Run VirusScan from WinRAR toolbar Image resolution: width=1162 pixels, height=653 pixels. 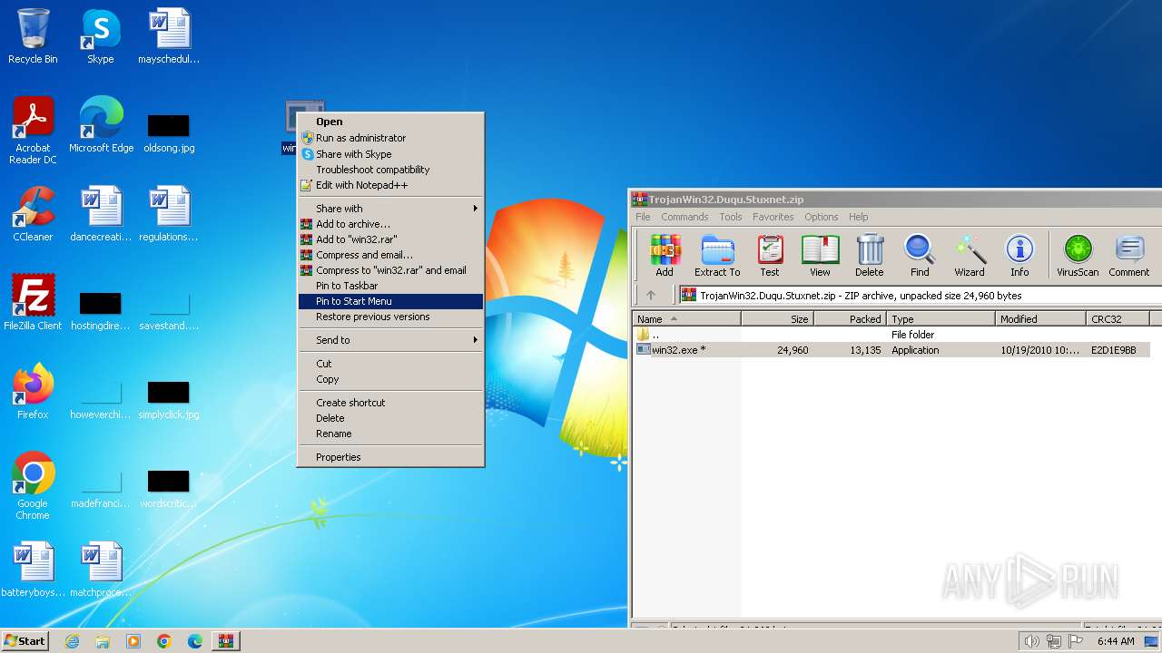click(1078, 255)
